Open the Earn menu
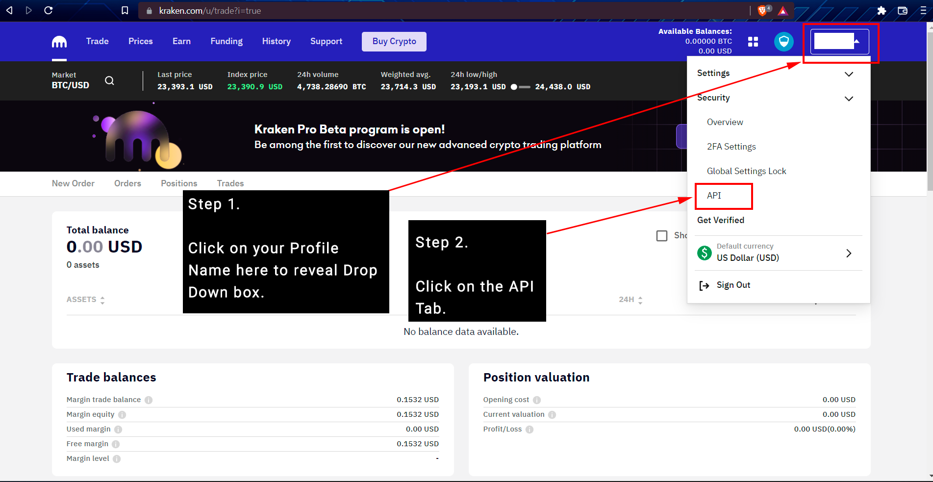Screen dimensions: 933x482 (181, 42)
